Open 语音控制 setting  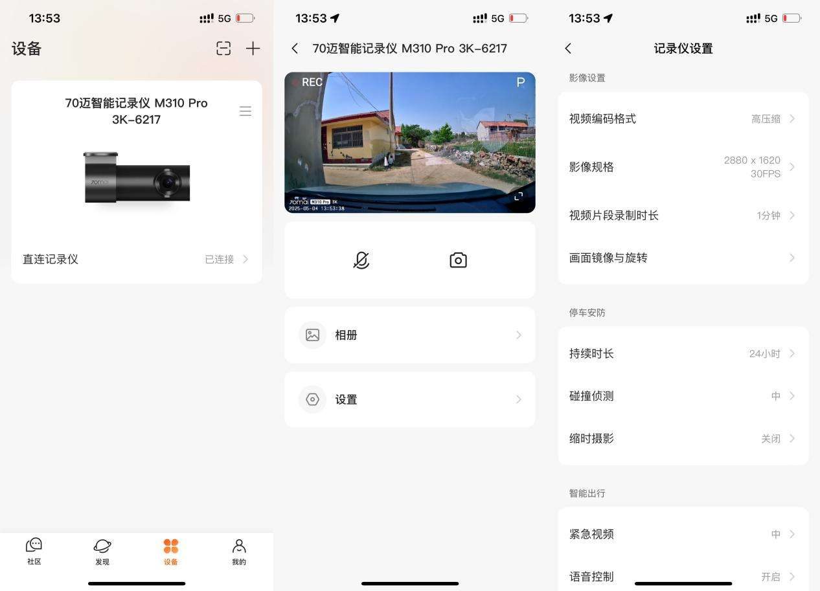[x=683, y=576]
